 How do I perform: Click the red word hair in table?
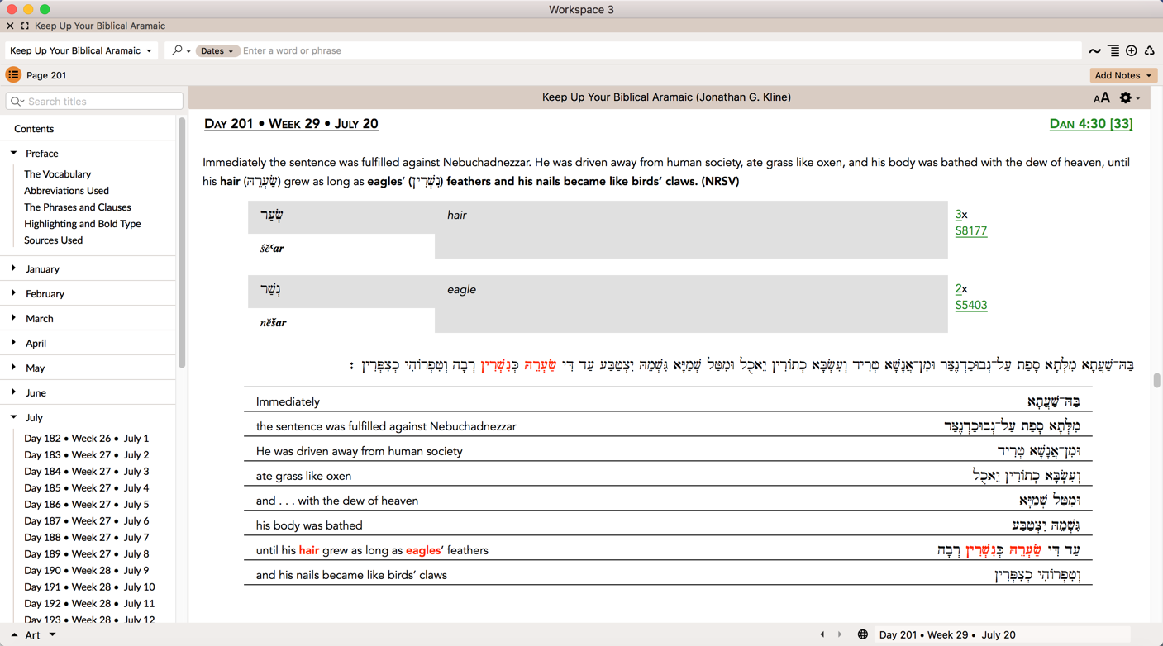click(x=309, y=550)
